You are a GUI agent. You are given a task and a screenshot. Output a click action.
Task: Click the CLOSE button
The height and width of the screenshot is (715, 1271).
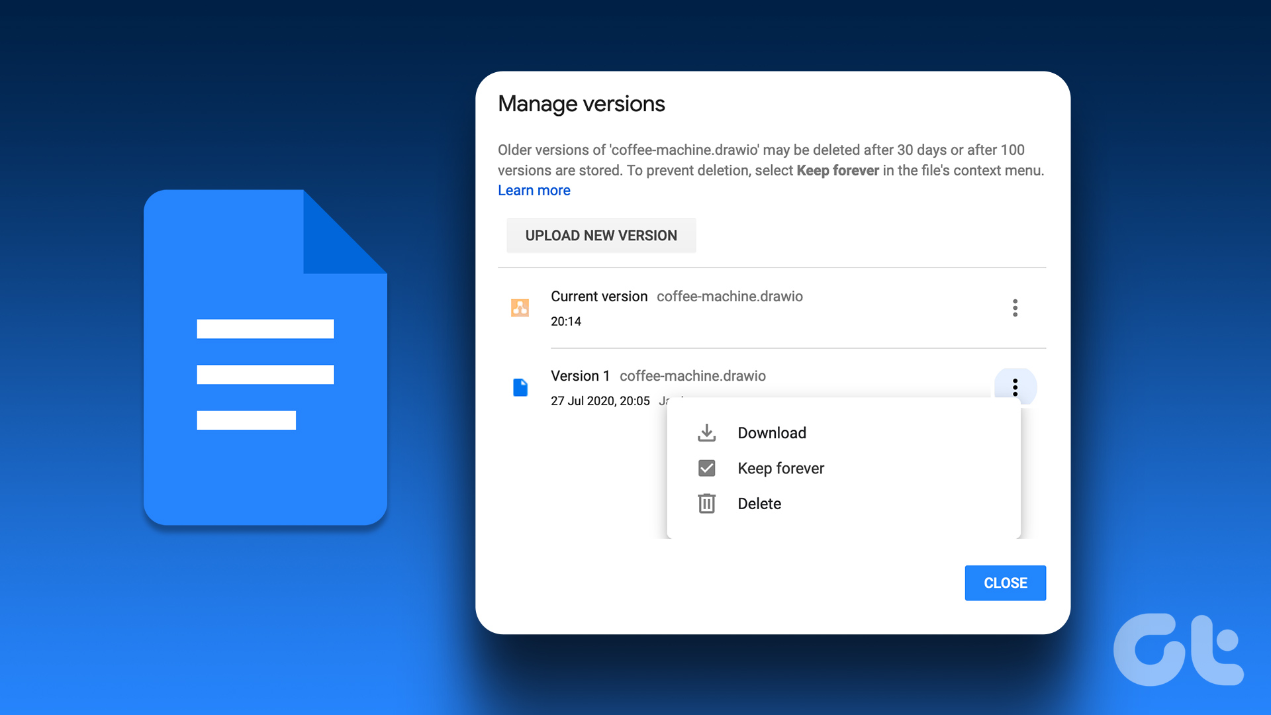pos(1005,583)
